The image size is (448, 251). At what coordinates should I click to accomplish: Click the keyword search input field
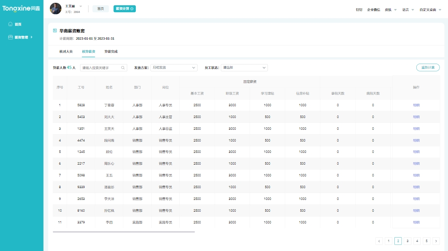(x=100, y=68)
